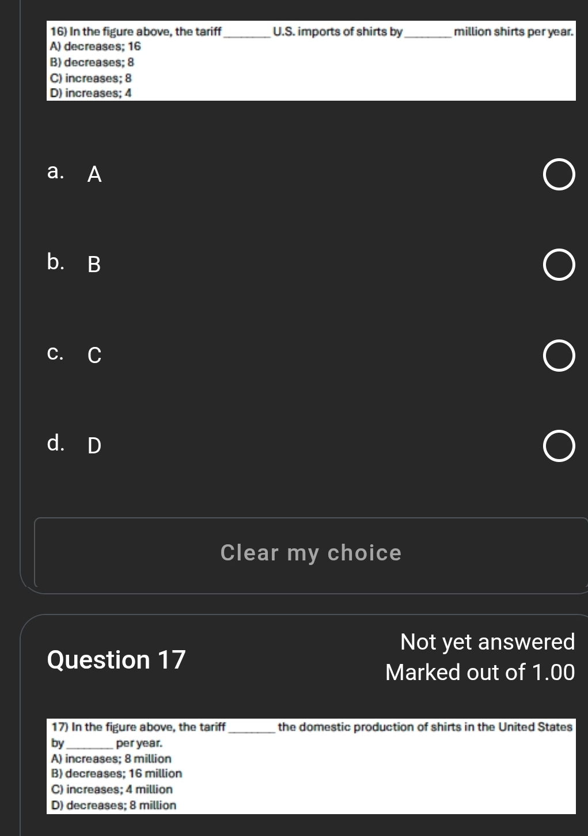Viewport: 588px width, 836px height.
Task: Click the "b. B" answer label text
Action: pyautogui.click(x=74, y=263)
